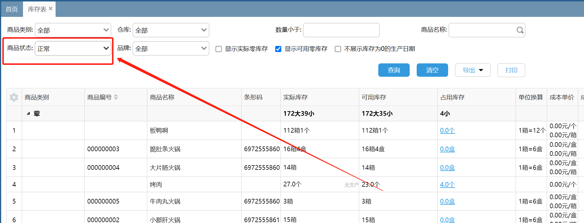Click product number 000000004 cell
584x223 pixels.
tap(116, 168)
